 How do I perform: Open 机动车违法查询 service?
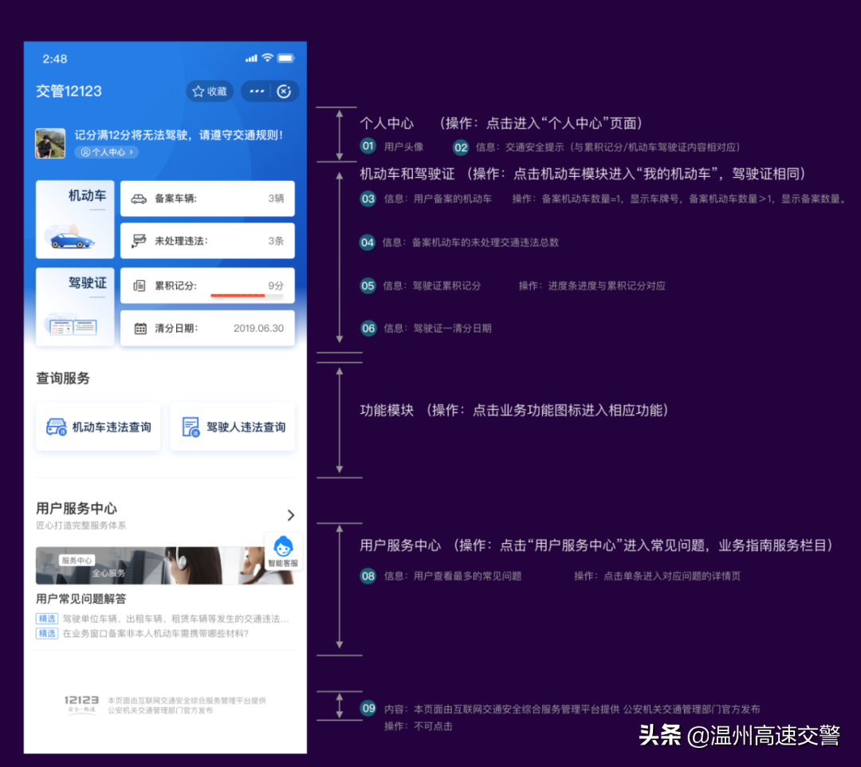(98, 427)
